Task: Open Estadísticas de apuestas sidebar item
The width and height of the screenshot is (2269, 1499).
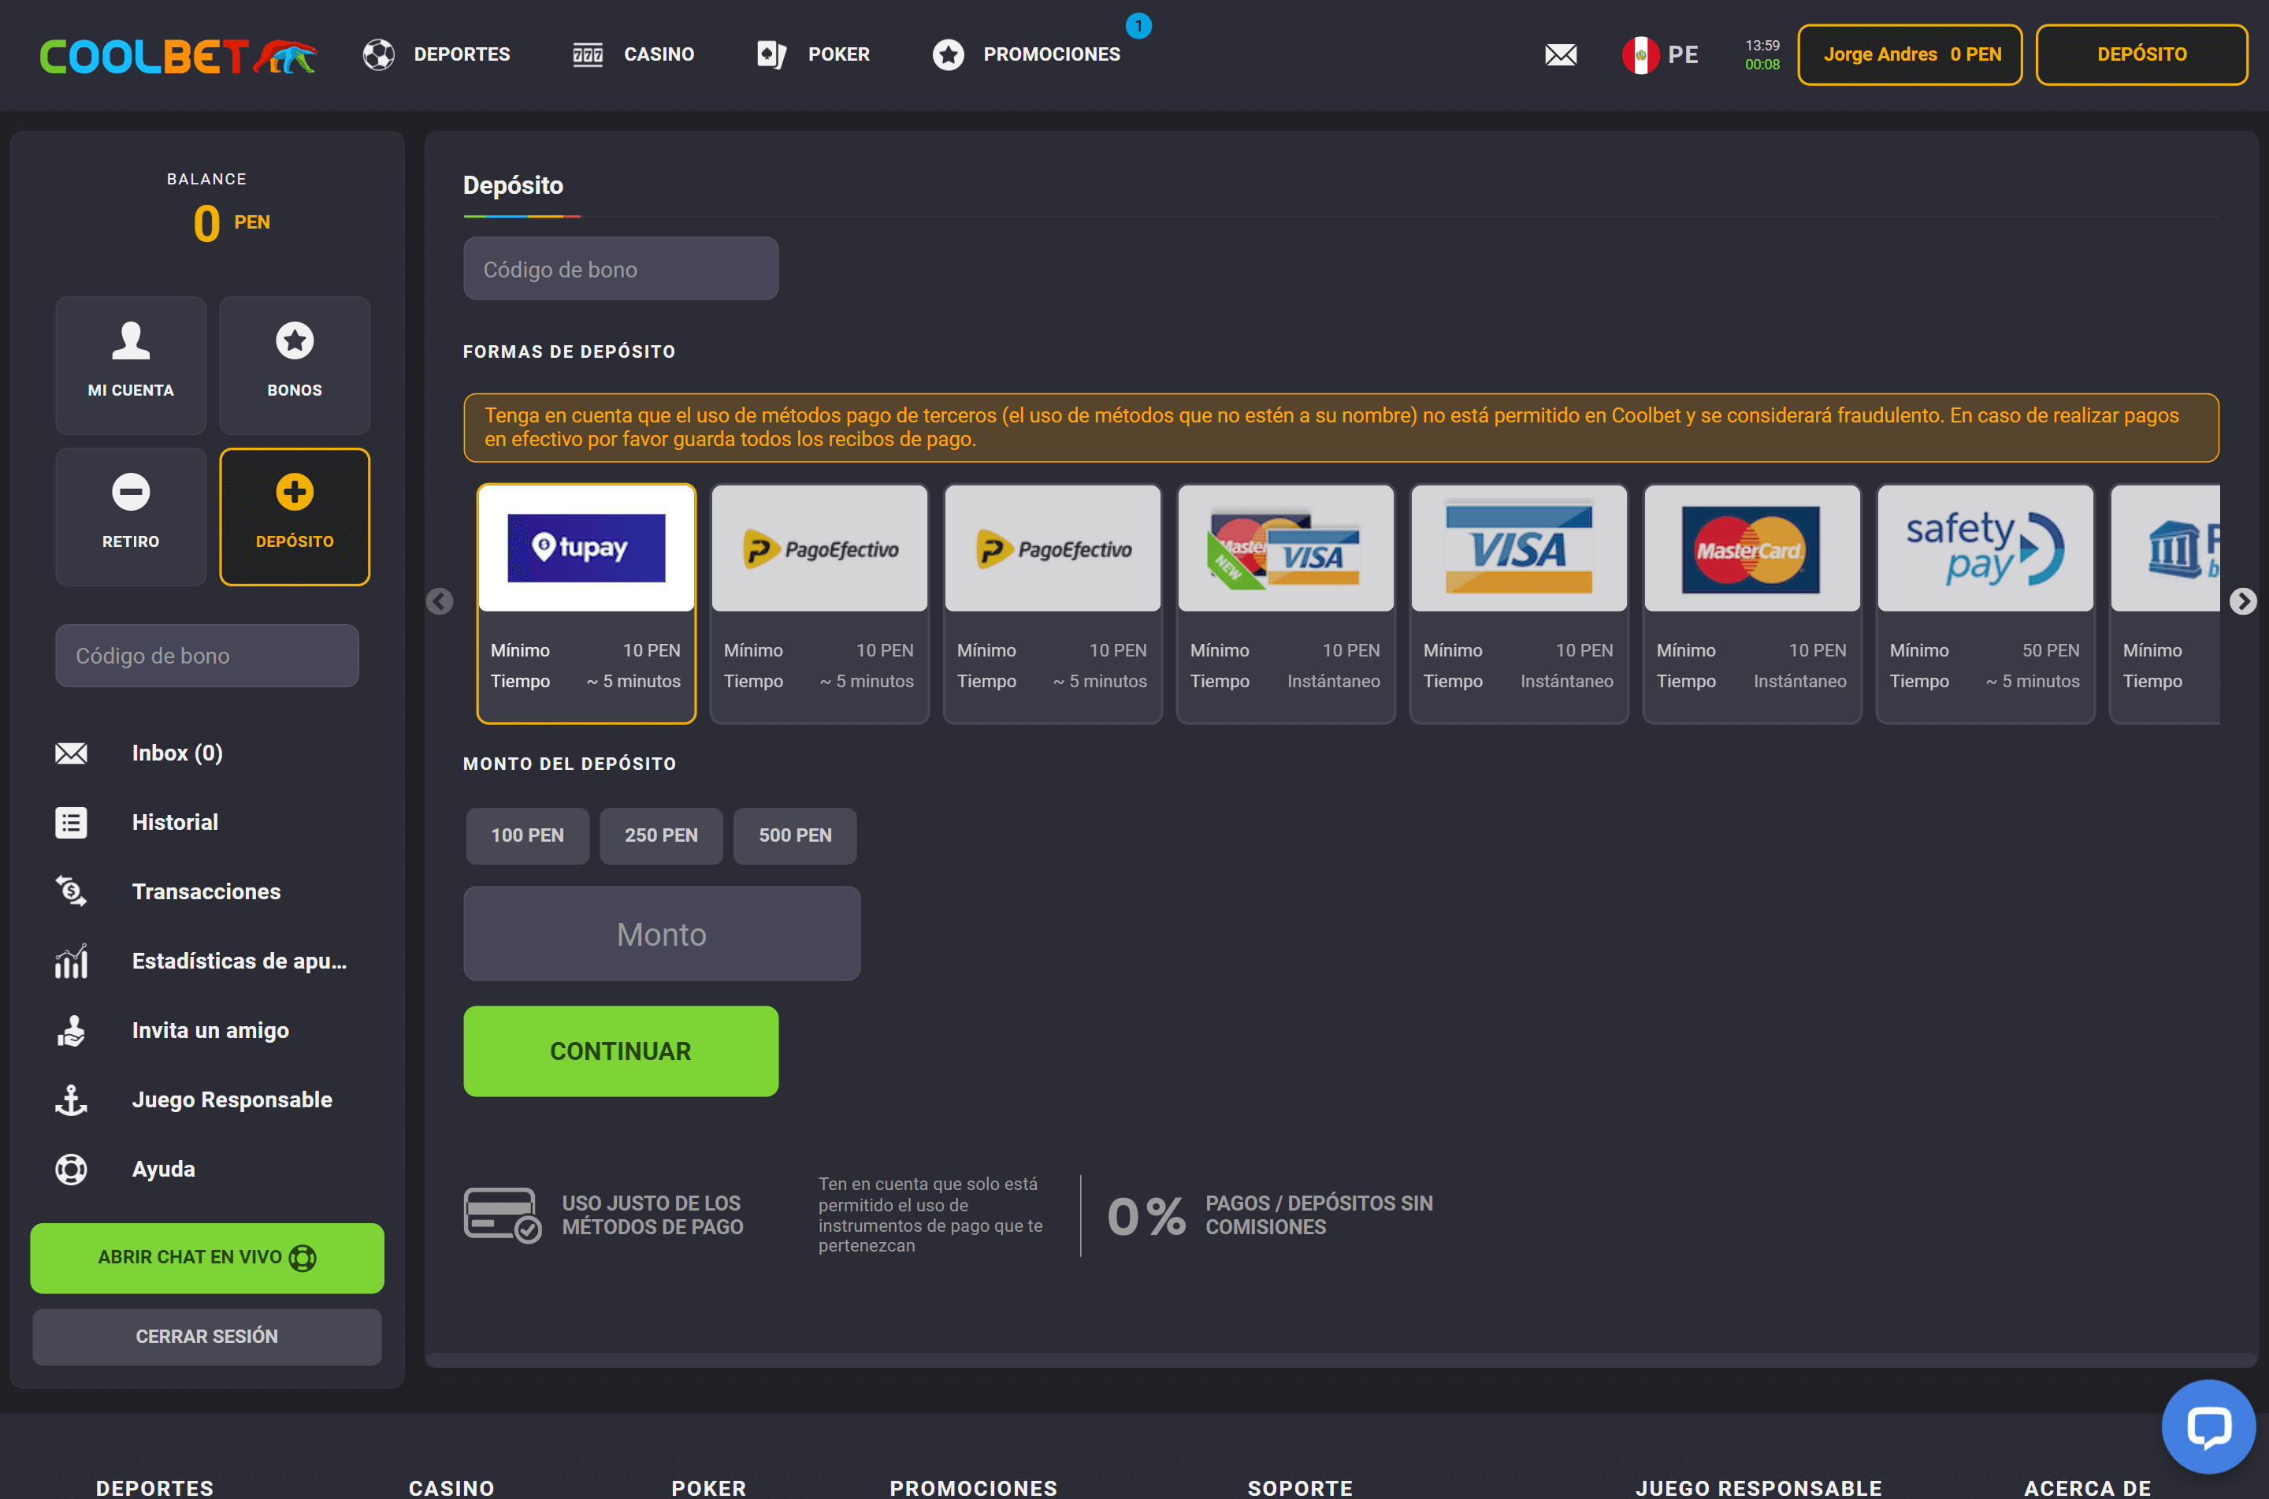Action: [239, 961]
